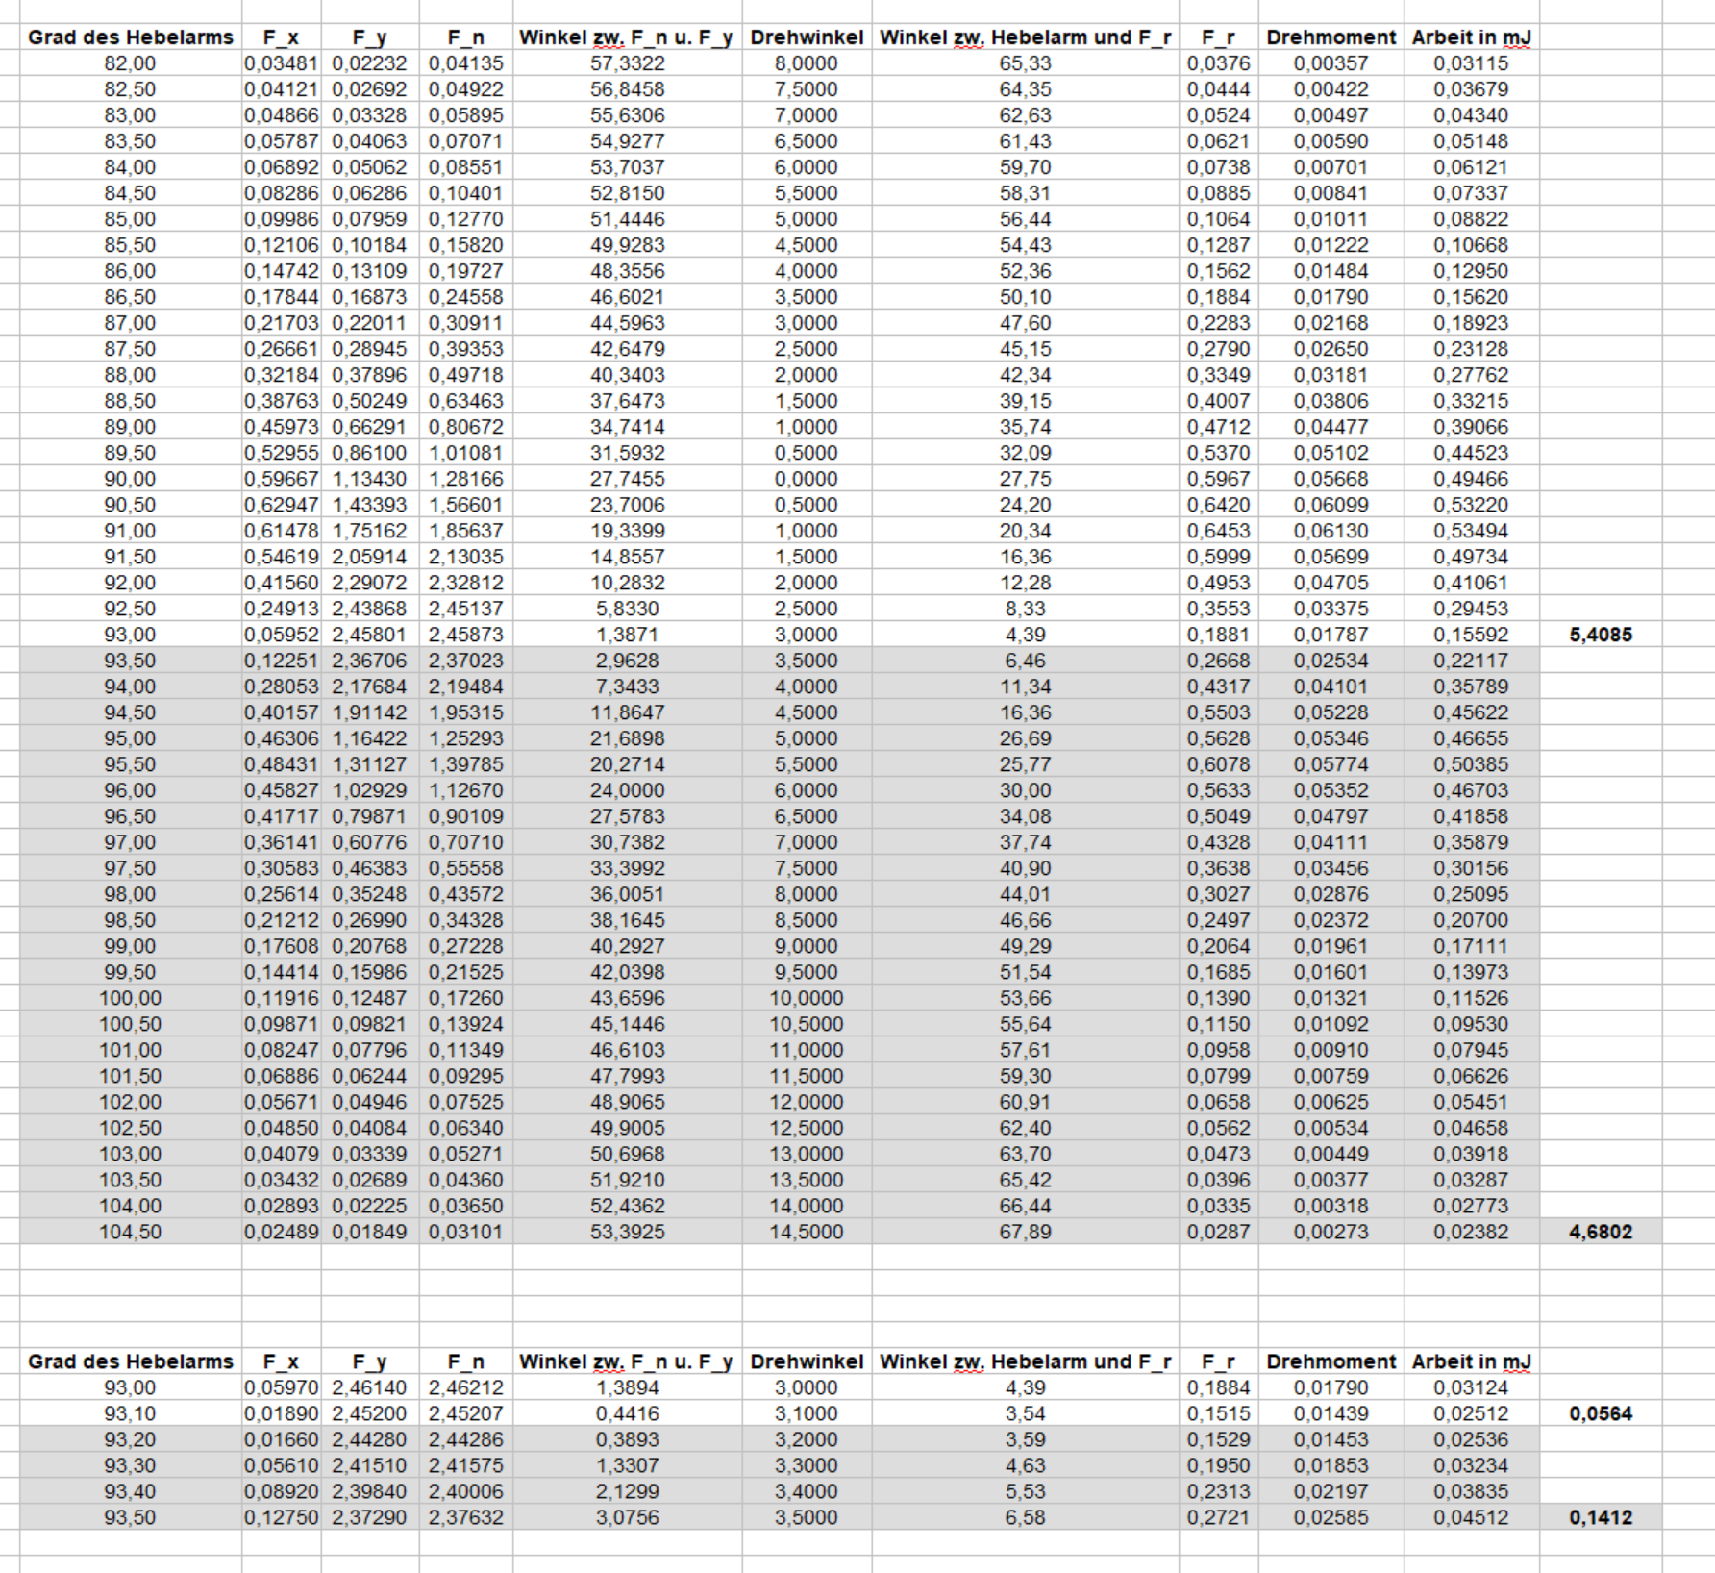Image resolution: width=1715 pixels, height=1573 pixels.
Task: Select Arbeit value 0,04512
Action: 1471,1517
